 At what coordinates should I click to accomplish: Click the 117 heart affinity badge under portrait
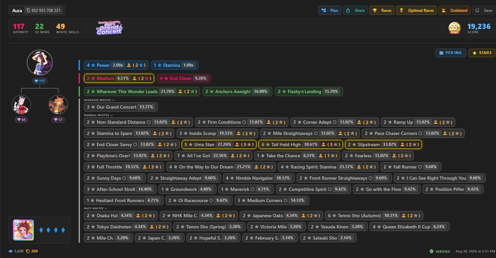[40, 81]
